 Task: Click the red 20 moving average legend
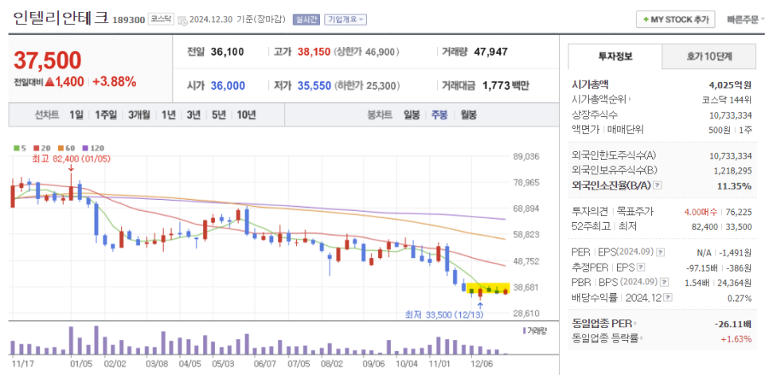tap(41, 147)
